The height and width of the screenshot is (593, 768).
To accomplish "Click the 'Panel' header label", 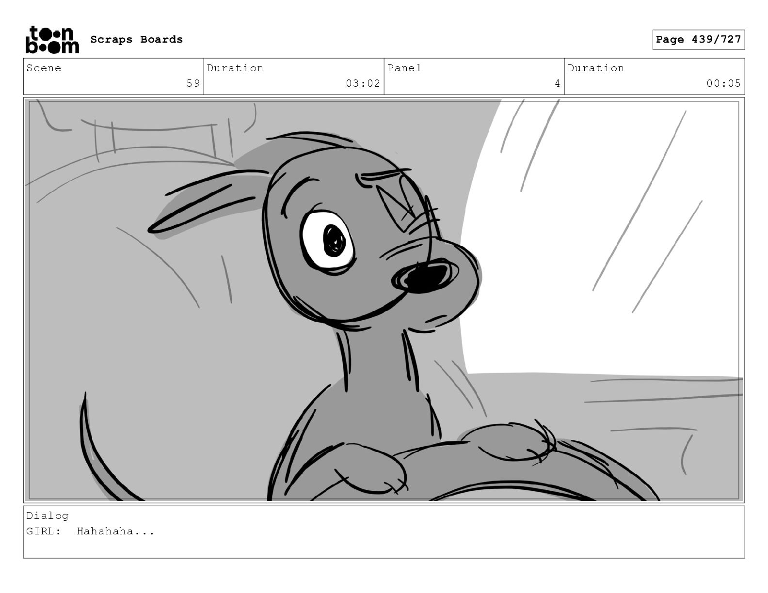I will (404, 68).
